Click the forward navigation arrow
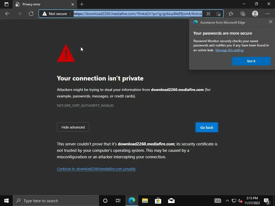This screenshot has width=275, height=206. (19, 14)
